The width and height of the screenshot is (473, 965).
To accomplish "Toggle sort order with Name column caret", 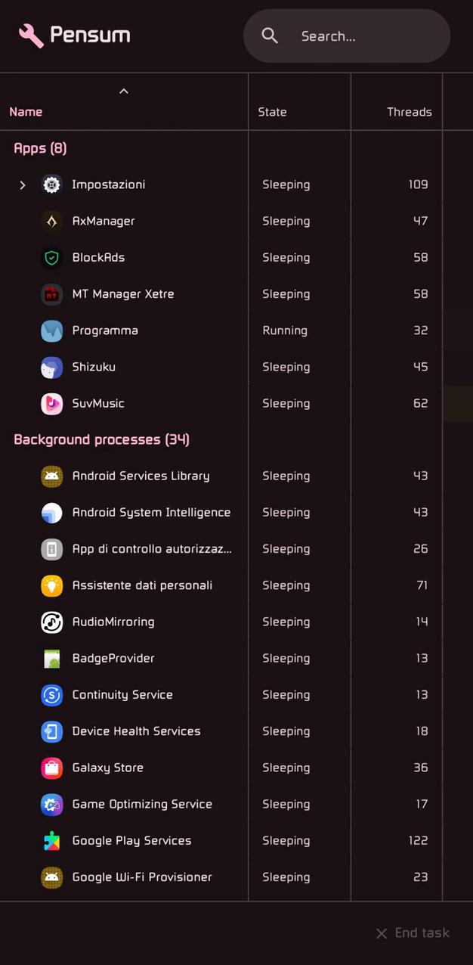I will pos(124,92).
